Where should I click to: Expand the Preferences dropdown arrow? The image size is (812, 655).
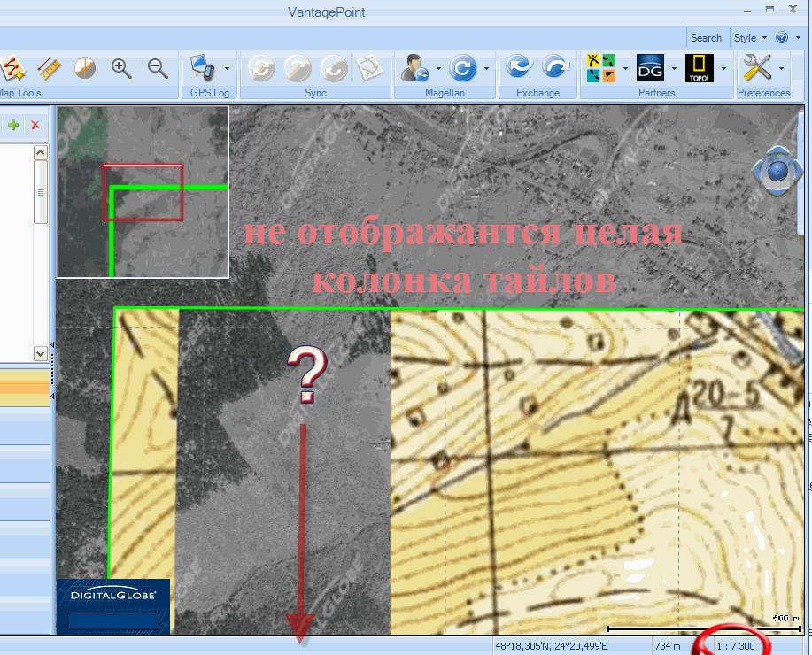click(x=781, y=68)
